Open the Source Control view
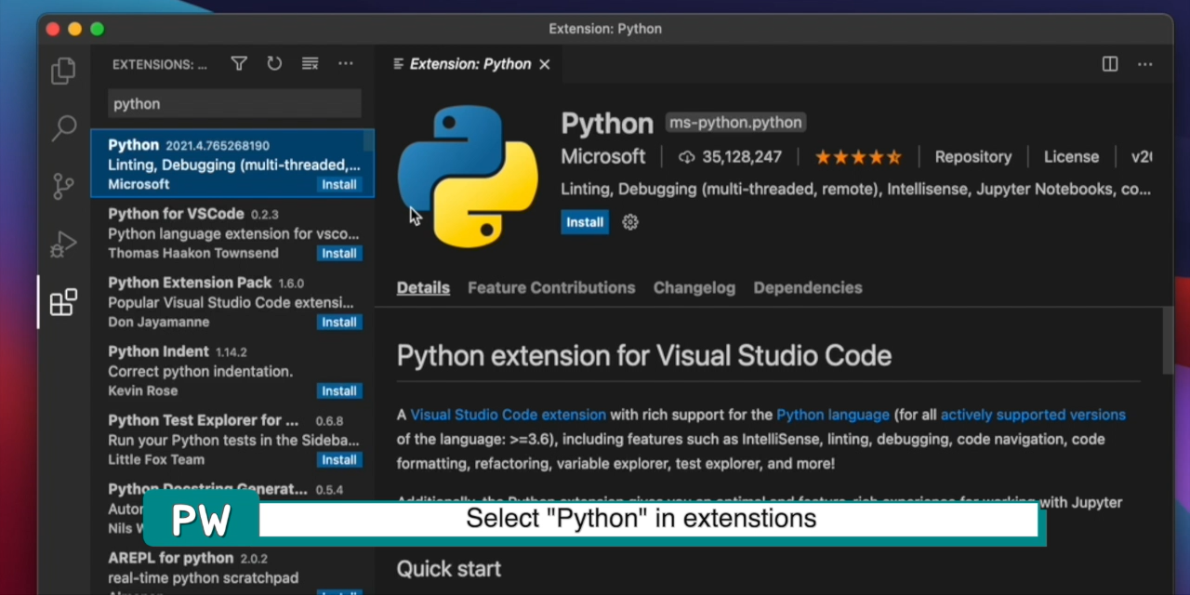The width and height of the screenshot is (1190, 595). pos(63,186)
